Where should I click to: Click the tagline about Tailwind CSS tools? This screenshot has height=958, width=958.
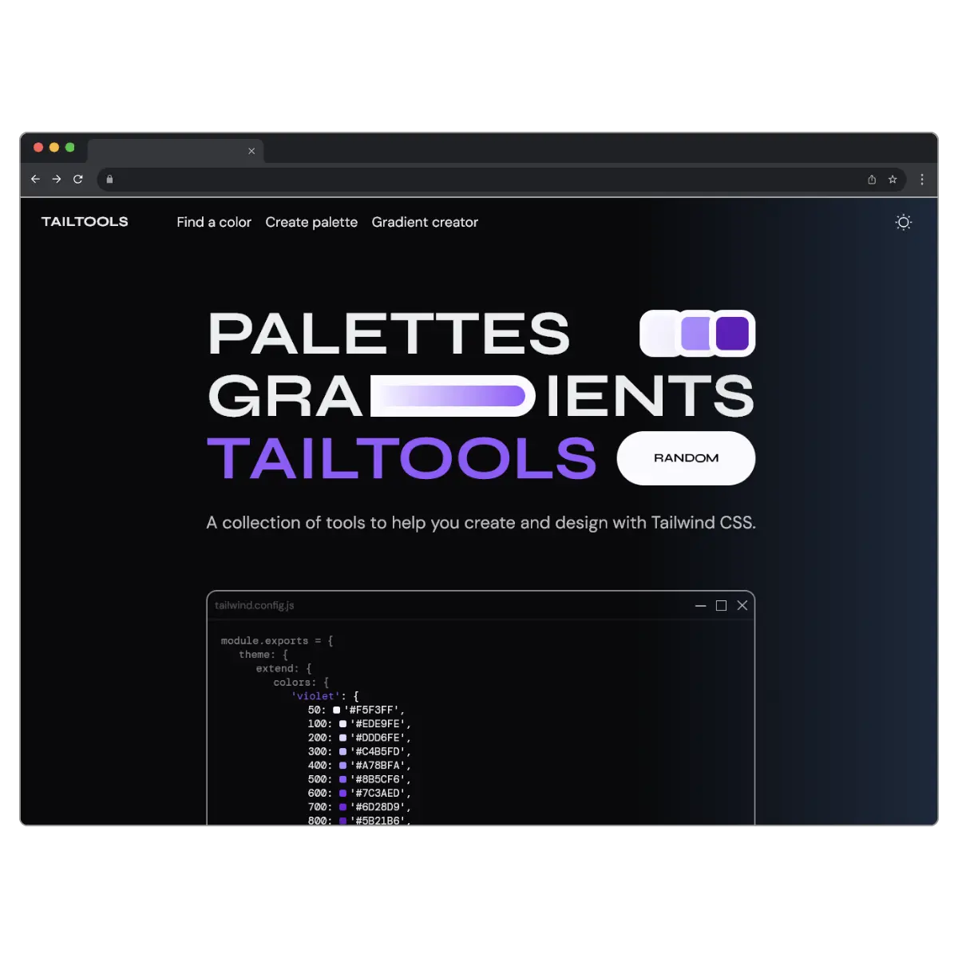[481, 523]
